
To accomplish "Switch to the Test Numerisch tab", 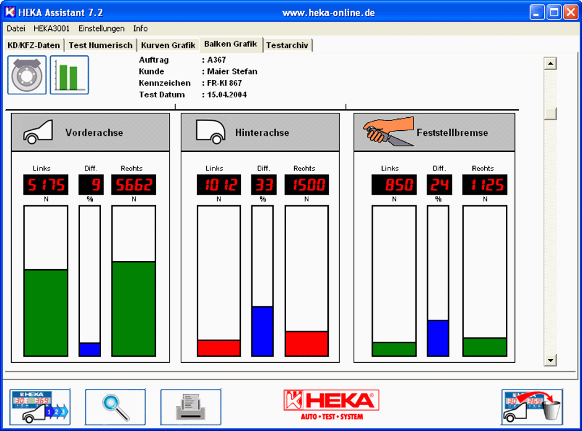I will click(101, 45).
